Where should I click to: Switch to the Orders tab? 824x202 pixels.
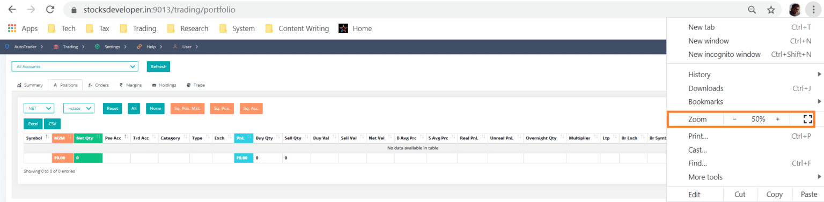[98, 85]
